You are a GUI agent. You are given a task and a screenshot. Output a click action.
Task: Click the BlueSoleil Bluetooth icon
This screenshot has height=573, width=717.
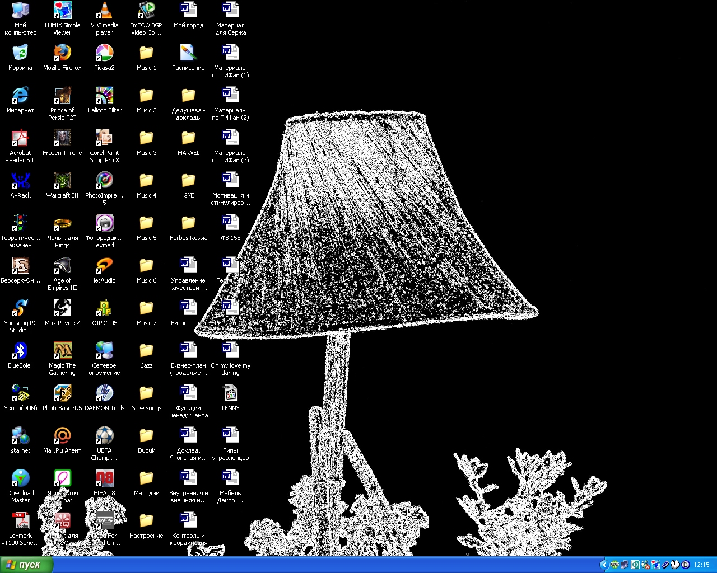point(20,351)
